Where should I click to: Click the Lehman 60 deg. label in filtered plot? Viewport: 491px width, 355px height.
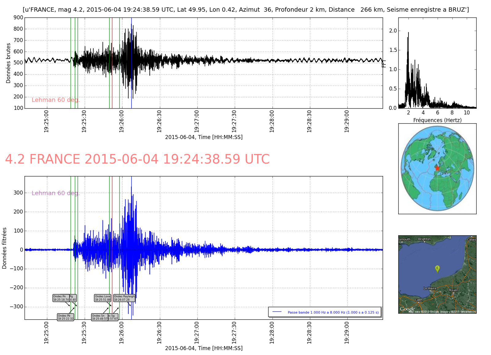pos(56,193)
